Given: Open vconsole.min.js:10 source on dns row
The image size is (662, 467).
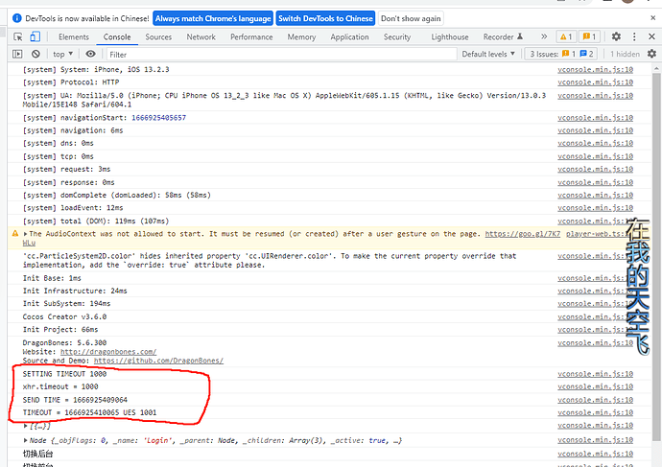Looking at the screenshot, I should tap(595, 144).
